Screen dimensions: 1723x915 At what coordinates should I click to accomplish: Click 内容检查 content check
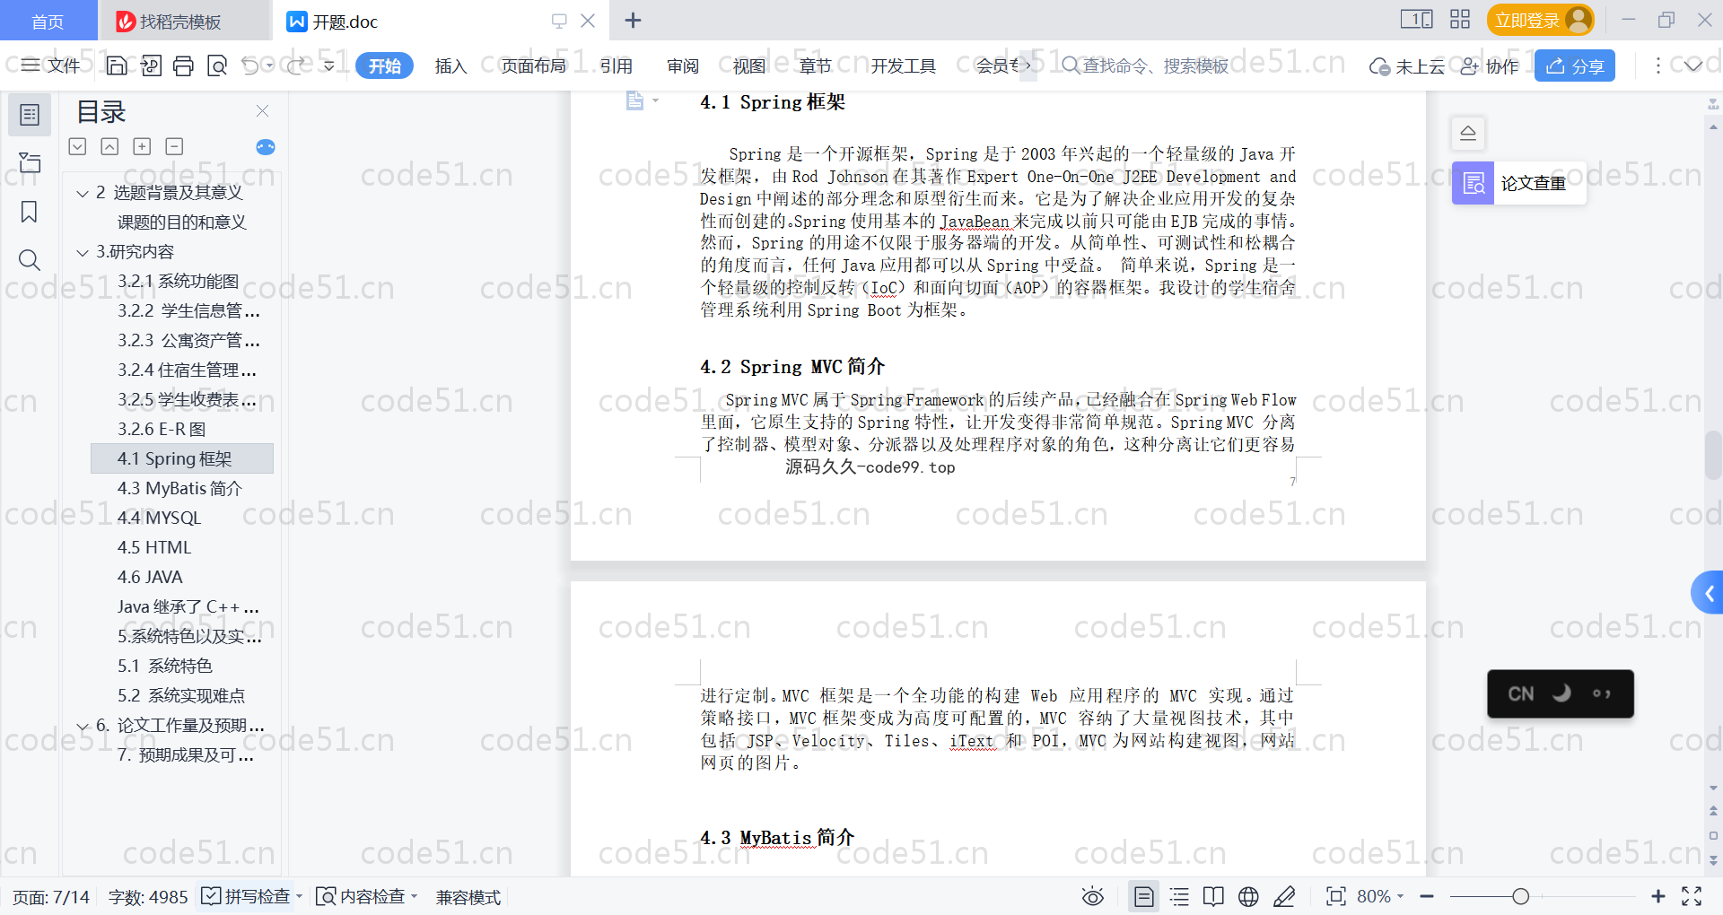pyautogui.click(x=362, y=896)
